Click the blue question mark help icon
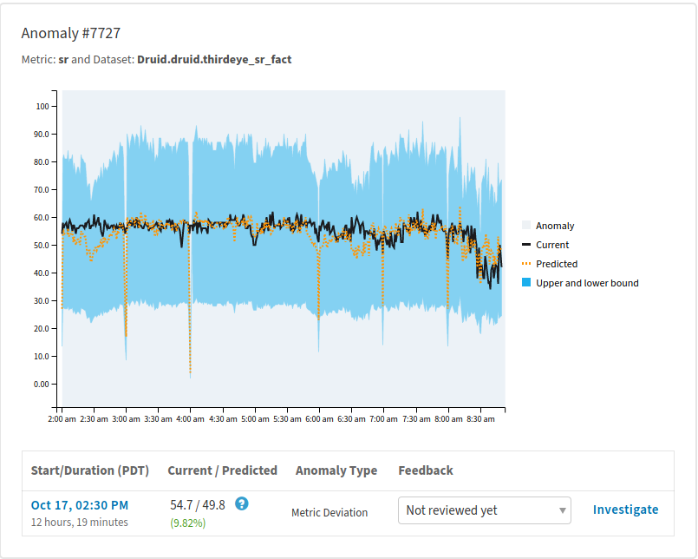This screenshot has height=559, width=698. point(241,503)
